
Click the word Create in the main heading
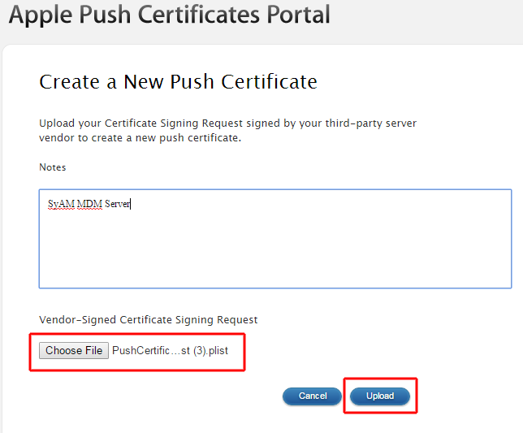[68, 81]
